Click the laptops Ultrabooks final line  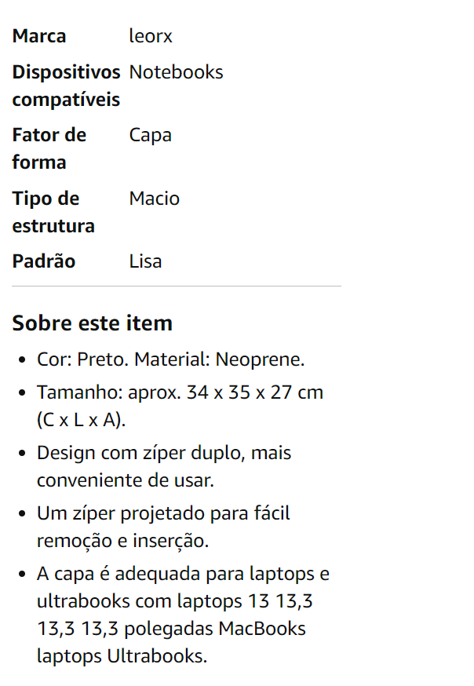[x=122, y=656]
